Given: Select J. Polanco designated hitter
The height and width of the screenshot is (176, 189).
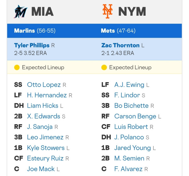Looking at the screenshot, I should [129, 137].
